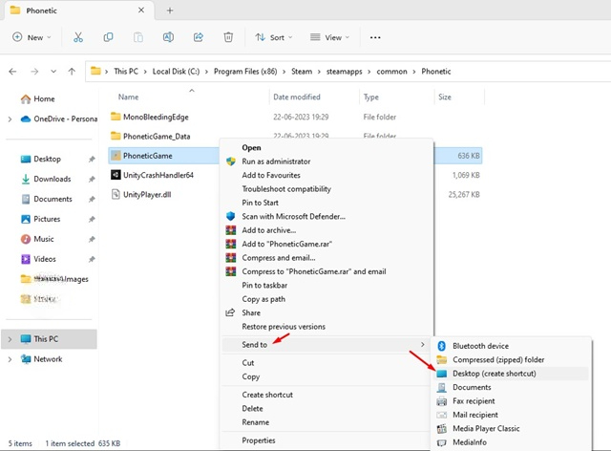Open the New dropdown button
The height and width of the screenshot is (451, 611).
point(32,37)
